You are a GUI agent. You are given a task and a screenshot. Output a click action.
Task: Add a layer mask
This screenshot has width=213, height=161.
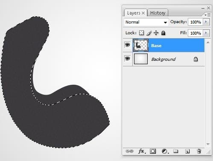tap(153, 151)
